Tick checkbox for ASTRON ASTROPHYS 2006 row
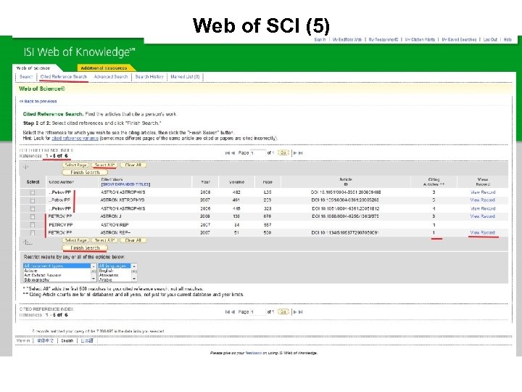 pyautogui.click(x=33, y=208)
